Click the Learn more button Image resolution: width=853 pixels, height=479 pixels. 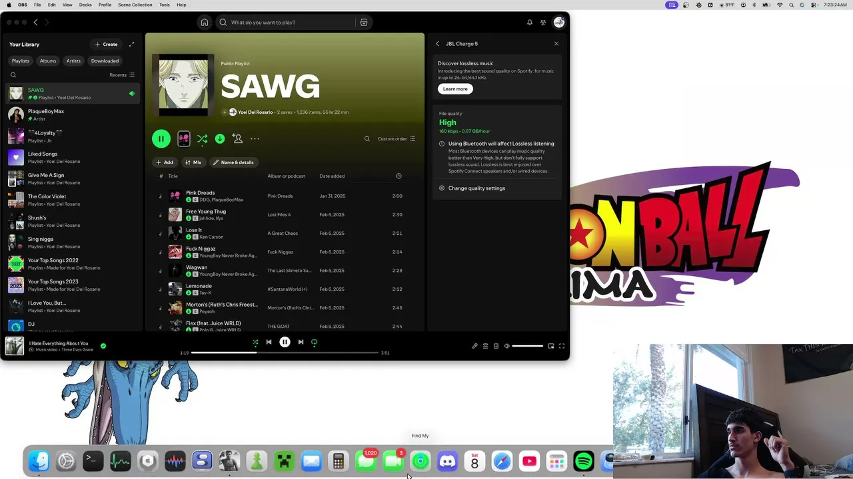click(x=455, y=88)
